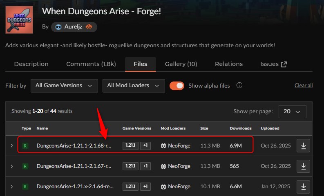Open the Comments (1.8k) tab
The image size is (324, 196).
click(x=91, y=64)
